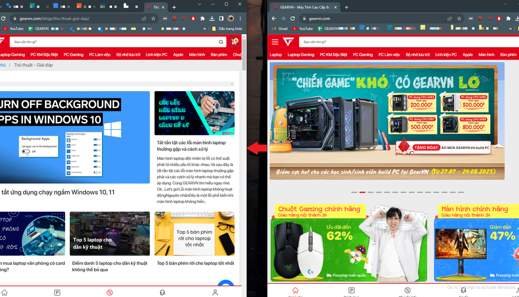This screenshot has height=297, width=519.
Task: Expand hidden bookmarks with the double chevron in left window
Action: click(205, 29)
